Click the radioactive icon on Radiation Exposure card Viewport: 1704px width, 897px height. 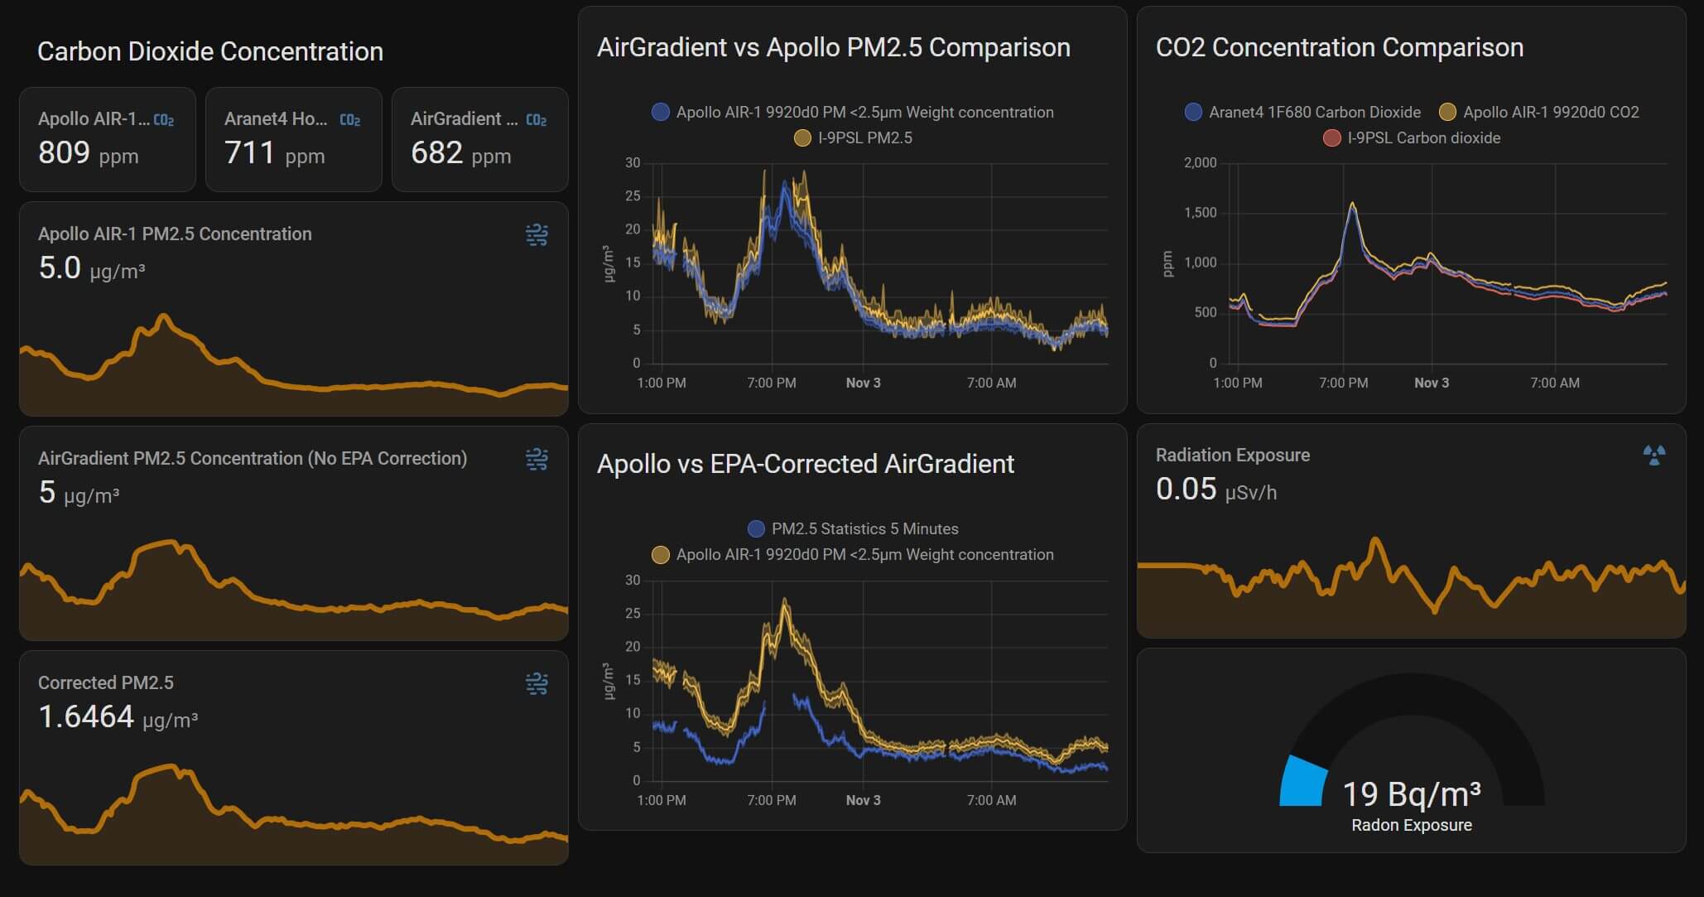click(1654, 455)
